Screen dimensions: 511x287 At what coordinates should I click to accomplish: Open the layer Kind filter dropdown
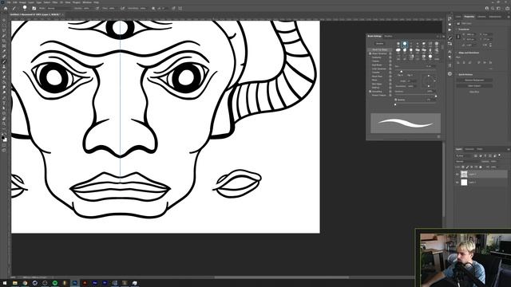(464, 156)
